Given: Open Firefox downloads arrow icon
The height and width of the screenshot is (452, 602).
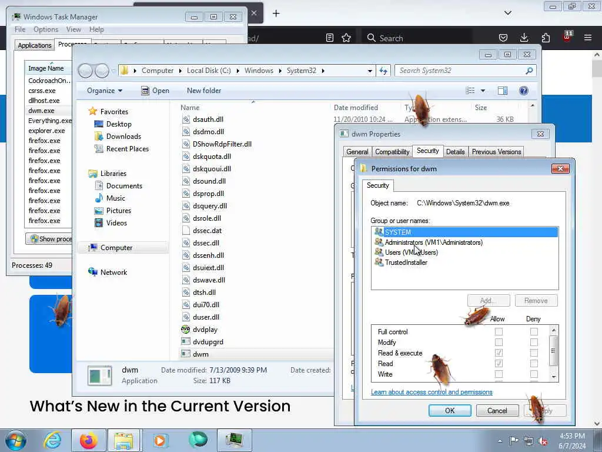Looking at the screenshot, I should (524, 38).
